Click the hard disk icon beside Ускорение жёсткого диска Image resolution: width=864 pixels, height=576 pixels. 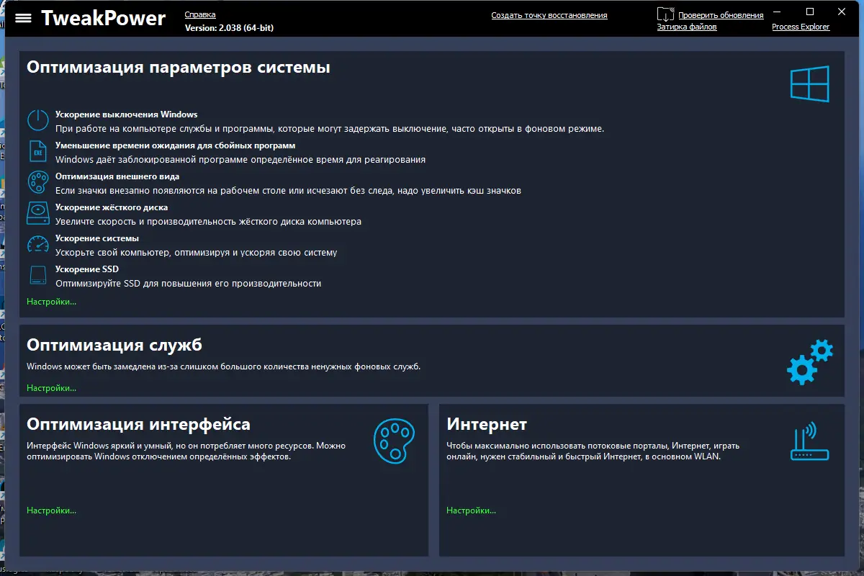click(x=37, y=213)
